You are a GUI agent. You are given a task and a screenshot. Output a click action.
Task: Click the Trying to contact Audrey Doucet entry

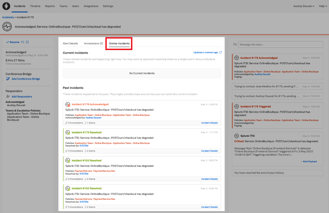point(277,96)
